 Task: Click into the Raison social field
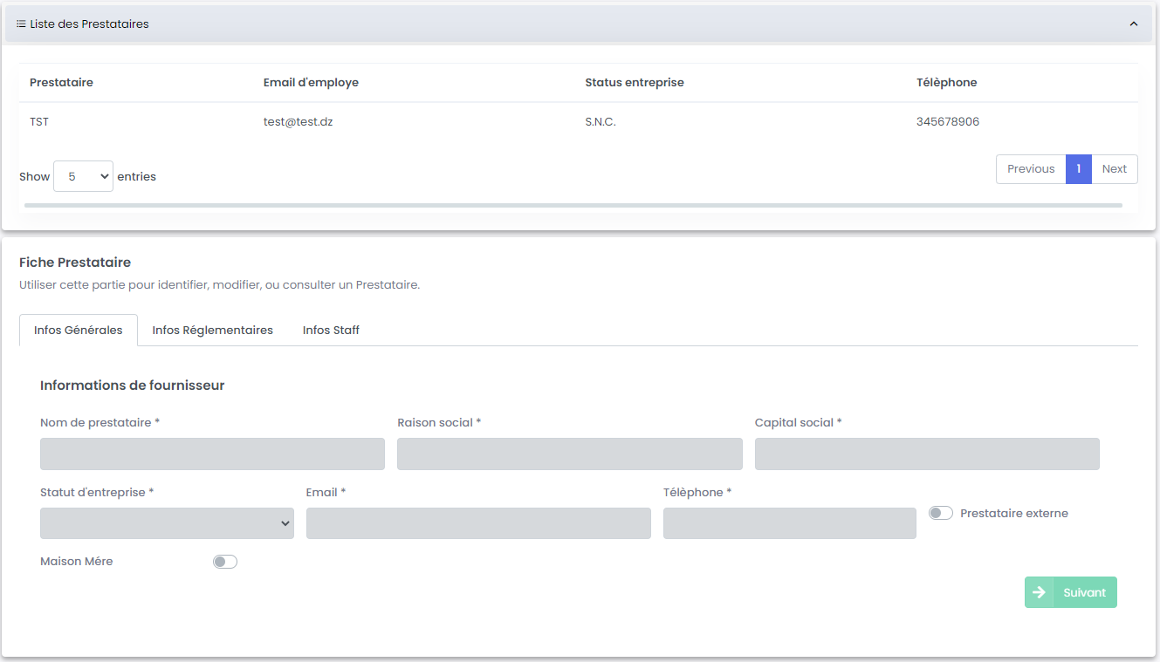[569, 454]
